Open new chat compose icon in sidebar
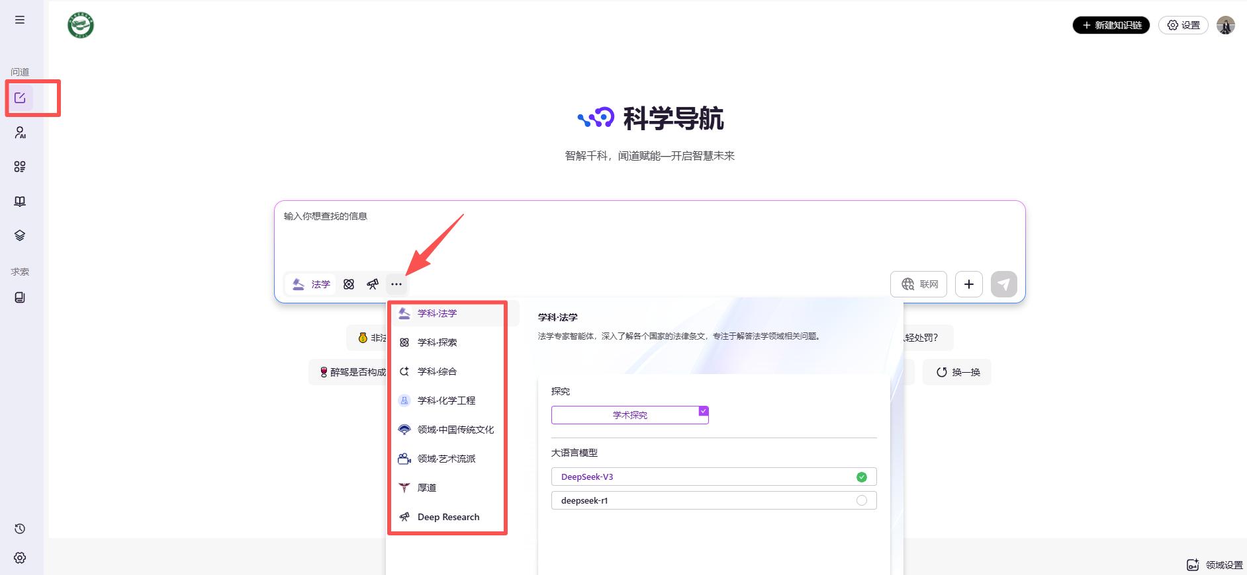 click(20, 98)
